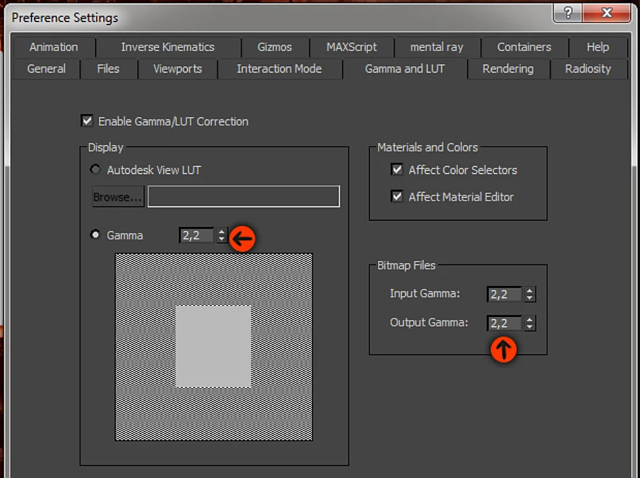This screenshot has width=640, height=478.
Task: Close the Preference Settings dialog
Action: click(x=607, y=13)
